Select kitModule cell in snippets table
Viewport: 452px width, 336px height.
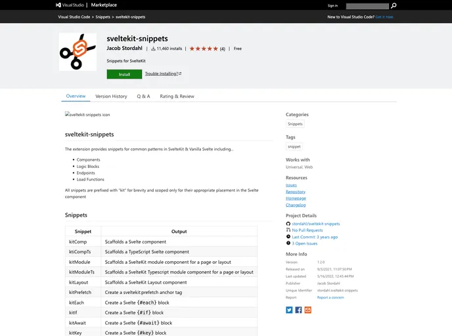tap(83, 262)
